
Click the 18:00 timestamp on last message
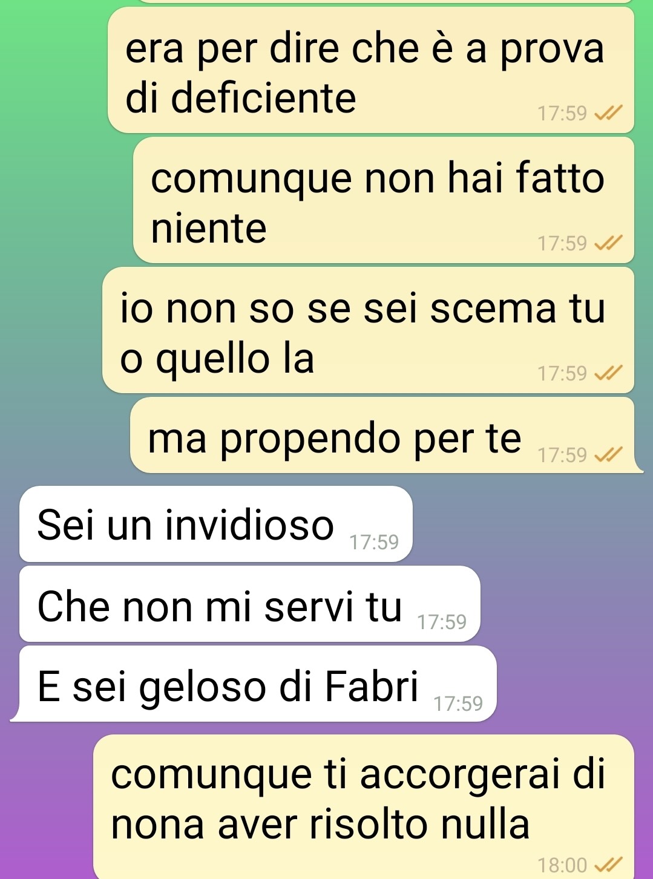(562, 865)
